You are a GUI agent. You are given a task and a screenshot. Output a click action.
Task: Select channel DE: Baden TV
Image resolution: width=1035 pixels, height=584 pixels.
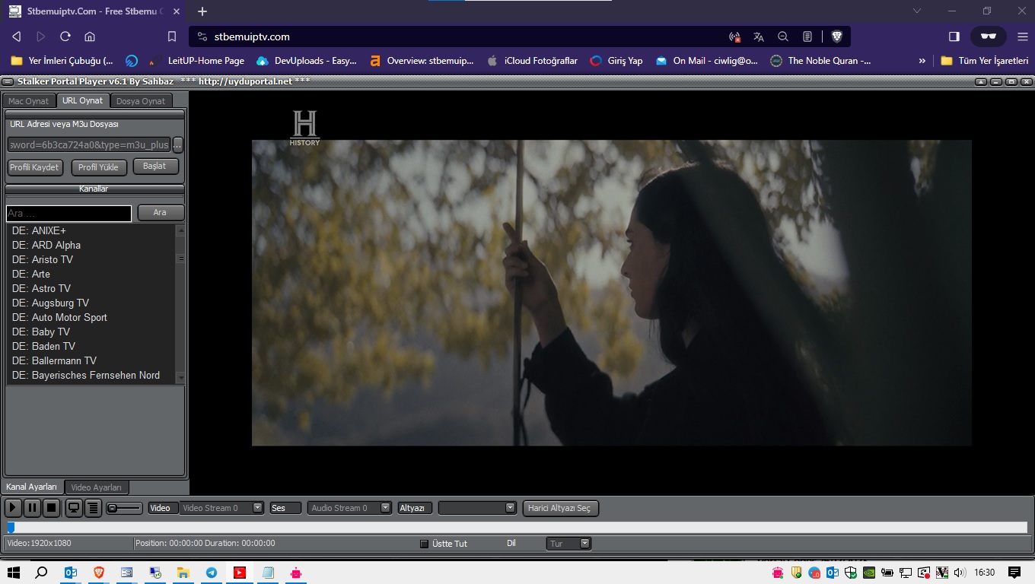91,346
